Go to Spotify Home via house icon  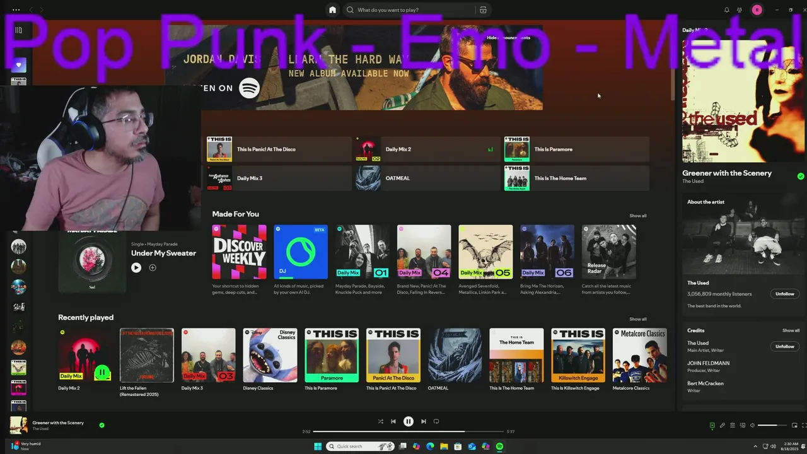pos(332,10)
